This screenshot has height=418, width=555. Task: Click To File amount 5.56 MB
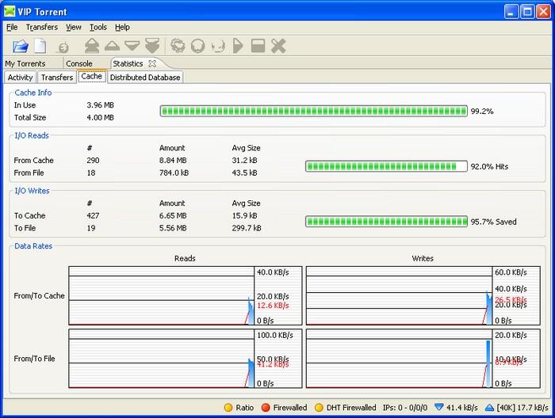tap(173, 228)
